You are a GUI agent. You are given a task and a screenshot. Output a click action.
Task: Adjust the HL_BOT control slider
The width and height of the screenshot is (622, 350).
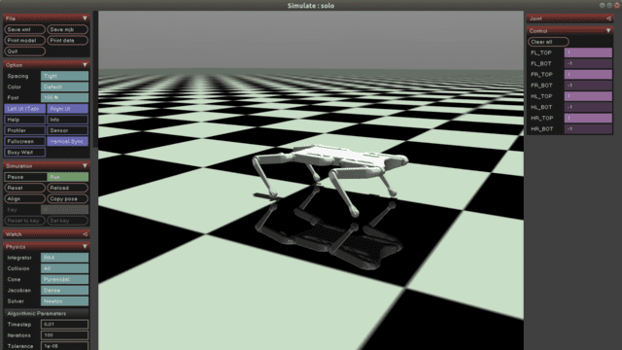pos(588,107)
